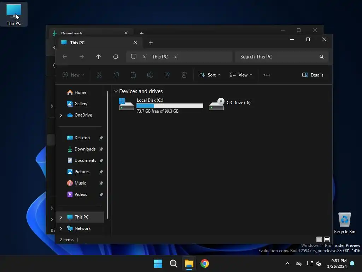This screenshot has width=362, height=272.
Task: Click the Local Disk (C:) usage bar
Action: 170,106
